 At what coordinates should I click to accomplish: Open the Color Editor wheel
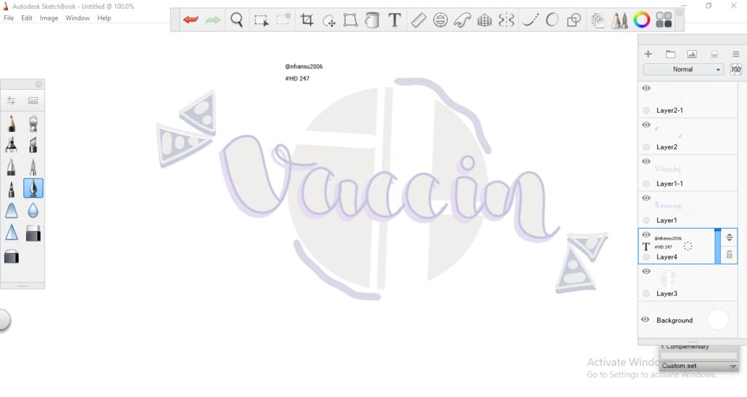pyautogui.click(x=642, y=20)
